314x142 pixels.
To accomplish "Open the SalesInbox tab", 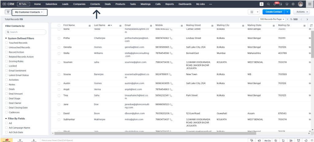I will coord(51,4).
